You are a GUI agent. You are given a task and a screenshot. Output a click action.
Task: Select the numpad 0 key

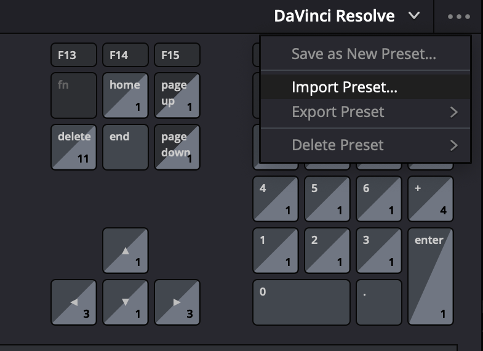[x=301, y=302]
